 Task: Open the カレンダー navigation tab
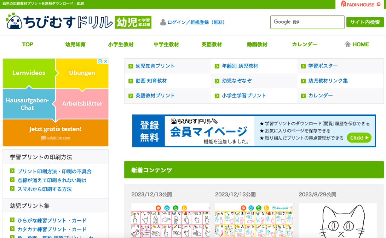click(305, 44)
